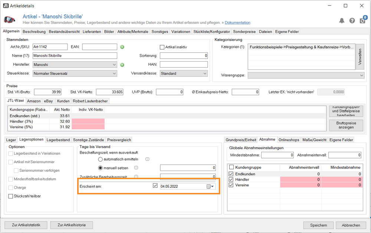Uncheck the Vereine customer group

(231, 185)
